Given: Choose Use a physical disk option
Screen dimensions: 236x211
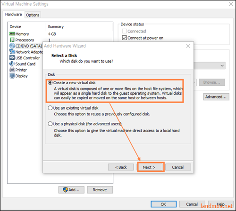Looking at the screenshot, I should point(50,124).
